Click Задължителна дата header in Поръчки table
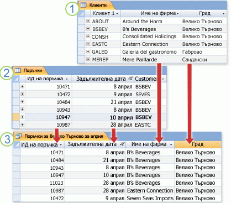 103,79
